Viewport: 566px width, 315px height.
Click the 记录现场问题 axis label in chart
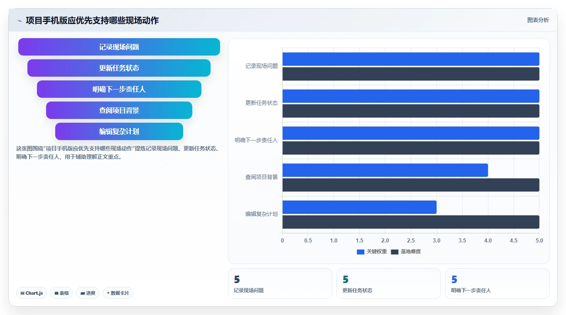pyautogui.click(x=262, y=66)
